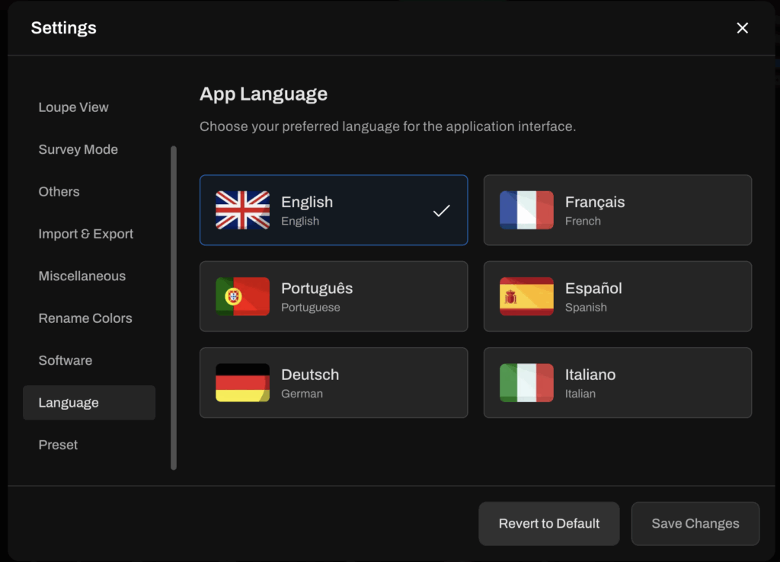This screenshot has height=562, width=780.
Task: Click the Revert to Default button
Action: [x=548, y=523]
